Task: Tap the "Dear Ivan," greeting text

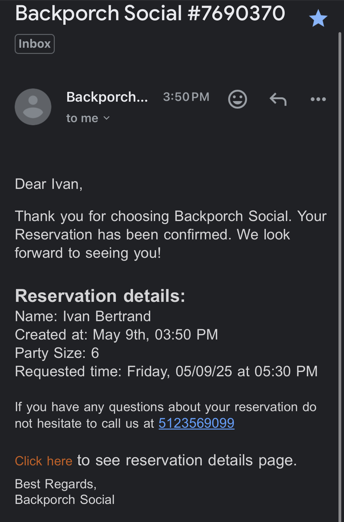Action: pos(49,184)
